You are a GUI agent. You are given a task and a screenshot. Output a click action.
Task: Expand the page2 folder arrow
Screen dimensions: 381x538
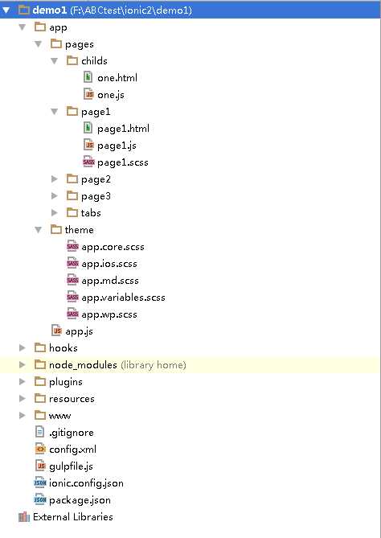coord(54,179)
